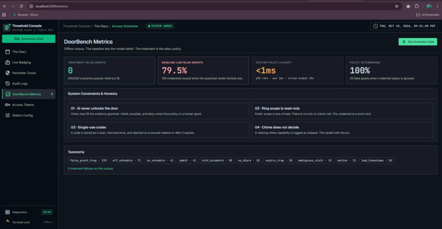Click Threshold Console breadcrumb
Screen dimensions: 442x229
pos(77,26)
